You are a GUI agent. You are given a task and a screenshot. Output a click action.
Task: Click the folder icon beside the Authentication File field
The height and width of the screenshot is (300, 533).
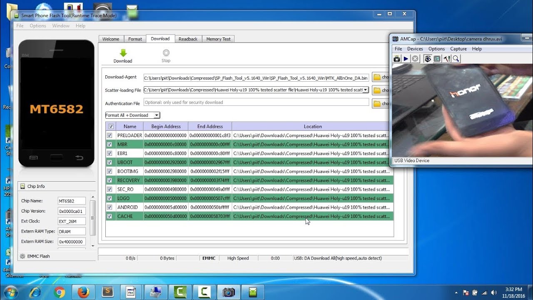tap(377, 104)
